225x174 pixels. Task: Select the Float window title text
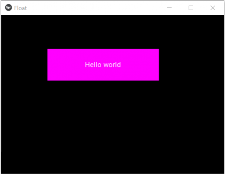pos(20,8)
